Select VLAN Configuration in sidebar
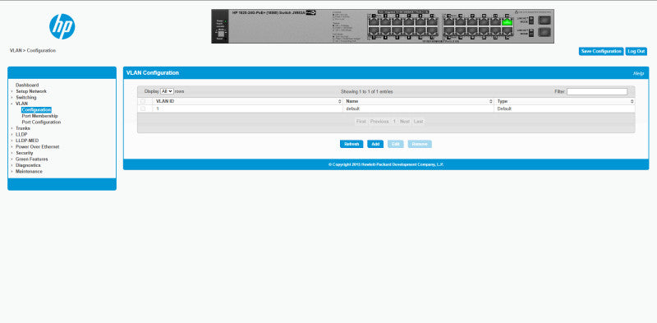 (x=36, y=109)
